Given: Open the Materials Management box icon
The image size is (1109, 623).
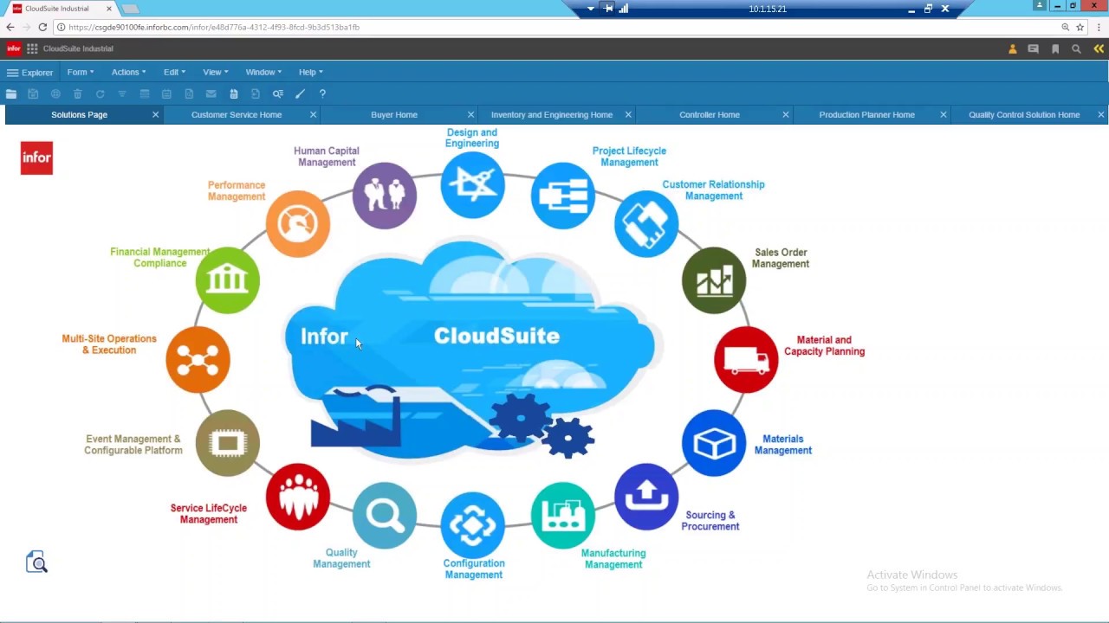Looking at the screenshot, I should point(714,443).
